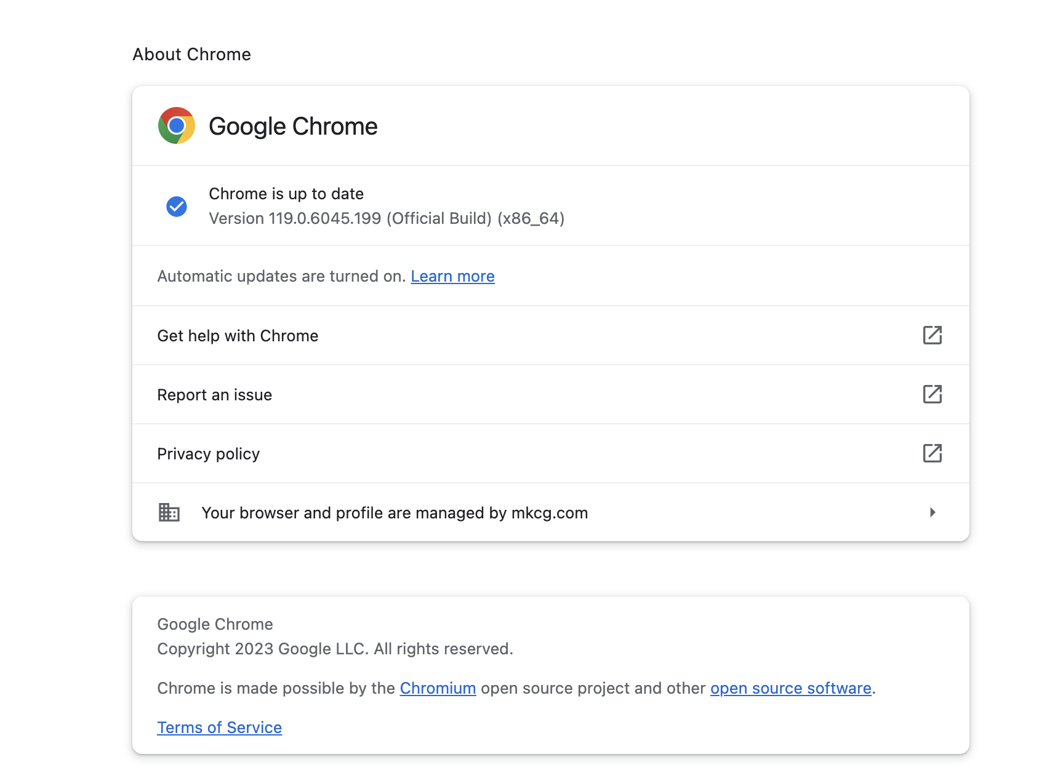
Task: Expand managed by mkcg.com arrow
Action: tap(933, 512)
